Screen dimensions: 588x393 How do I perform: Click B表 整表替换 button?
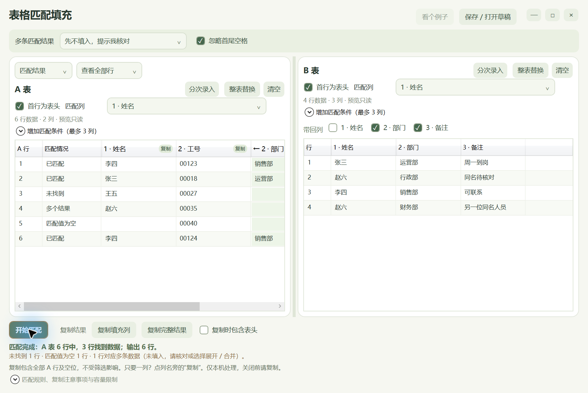[x=531, y=70]
